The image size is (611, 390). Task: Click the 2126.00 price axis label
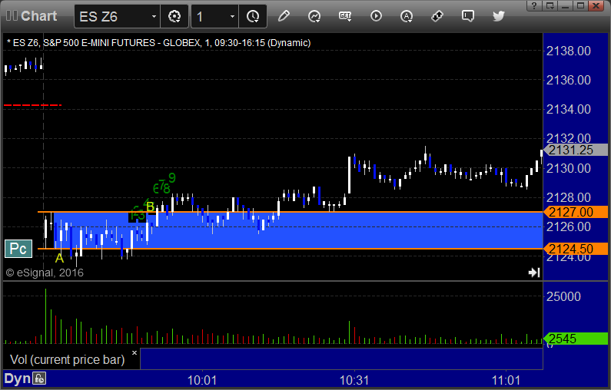click(569, 226)
